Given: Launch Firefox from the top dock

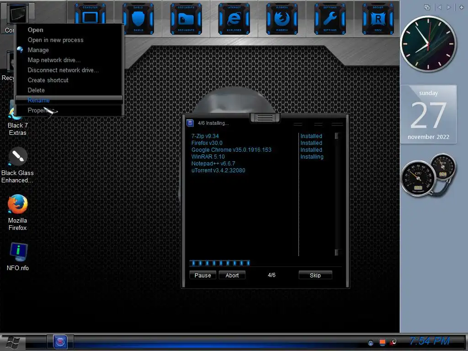Looking at the screenshot, I should 282,18.
